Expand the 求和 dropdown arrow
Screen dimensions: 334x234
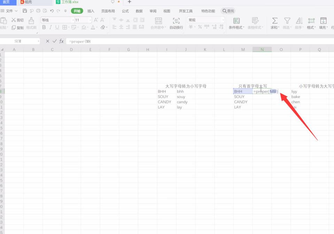point(279,27)
